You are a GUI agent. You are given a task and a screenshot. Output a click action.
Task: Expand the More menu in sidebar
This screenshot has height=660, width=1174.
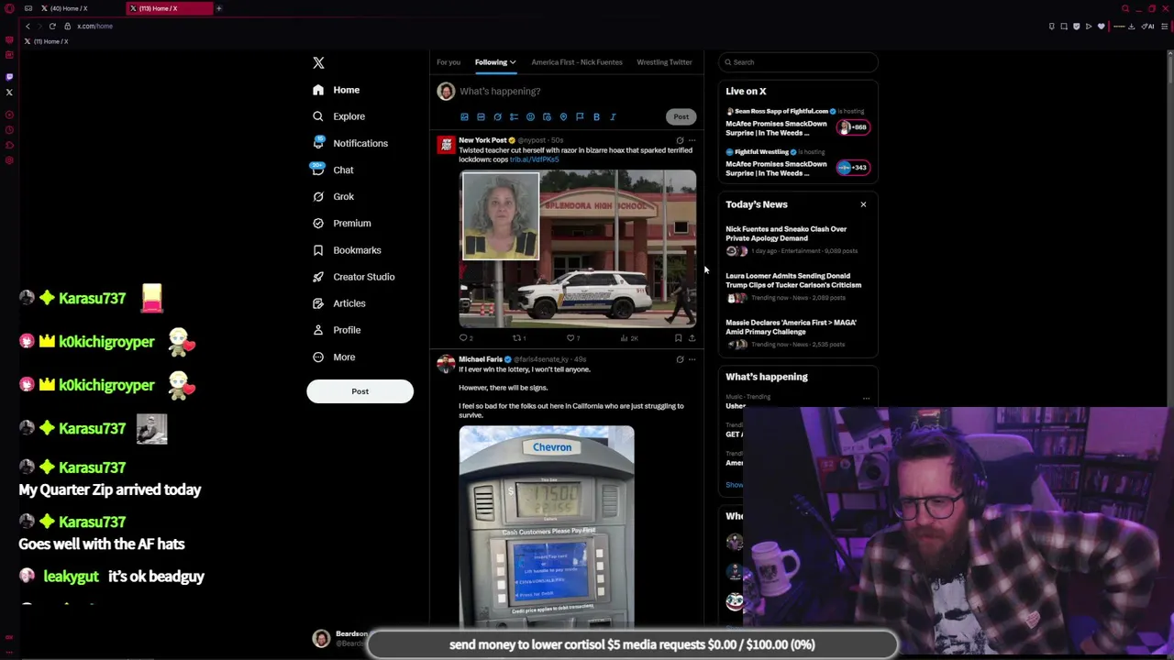click(x=333, y=357)
